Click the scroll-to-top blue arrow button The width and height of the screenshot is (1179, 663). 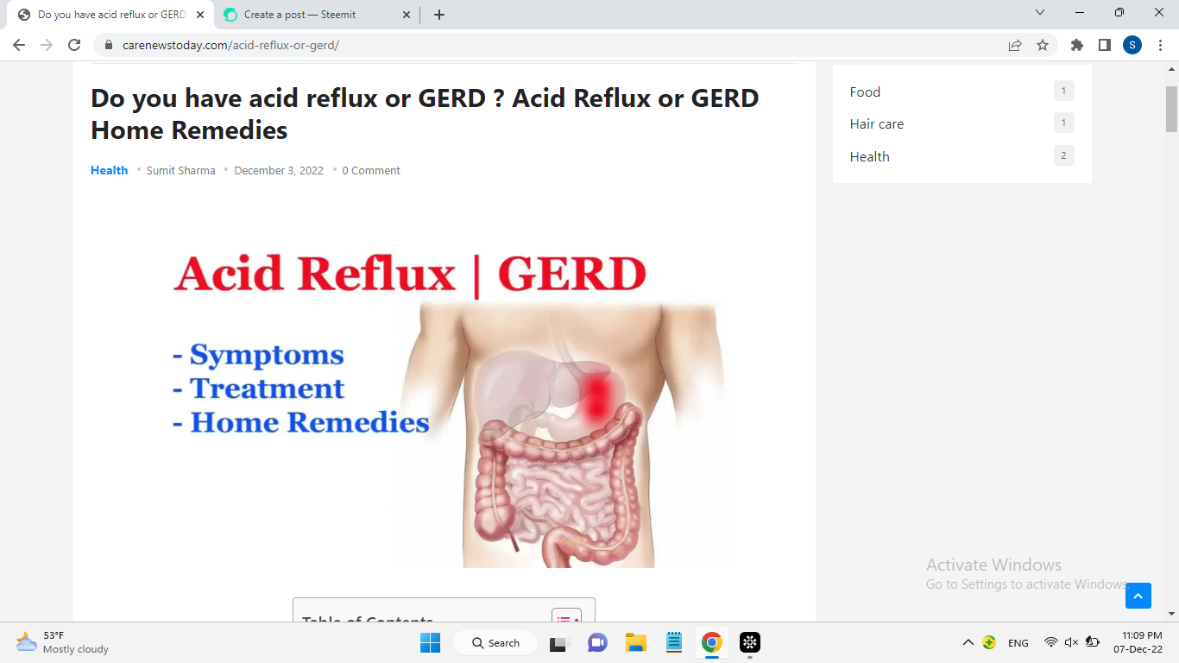1138,596
